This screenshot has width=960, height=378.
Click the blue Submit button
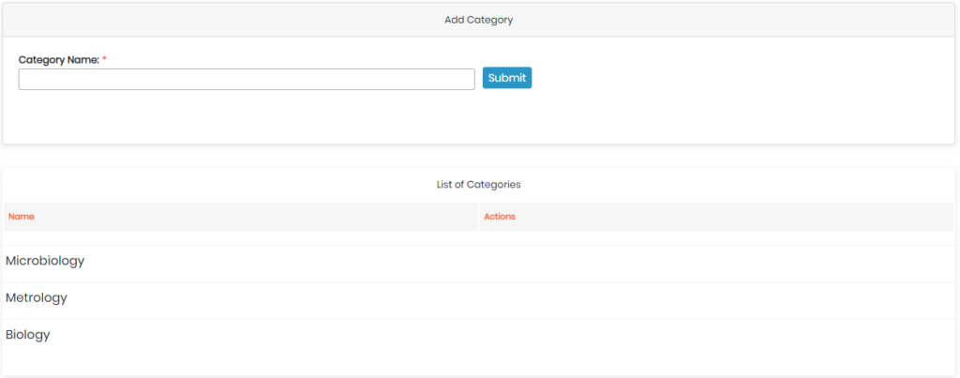tap(507, 78)
